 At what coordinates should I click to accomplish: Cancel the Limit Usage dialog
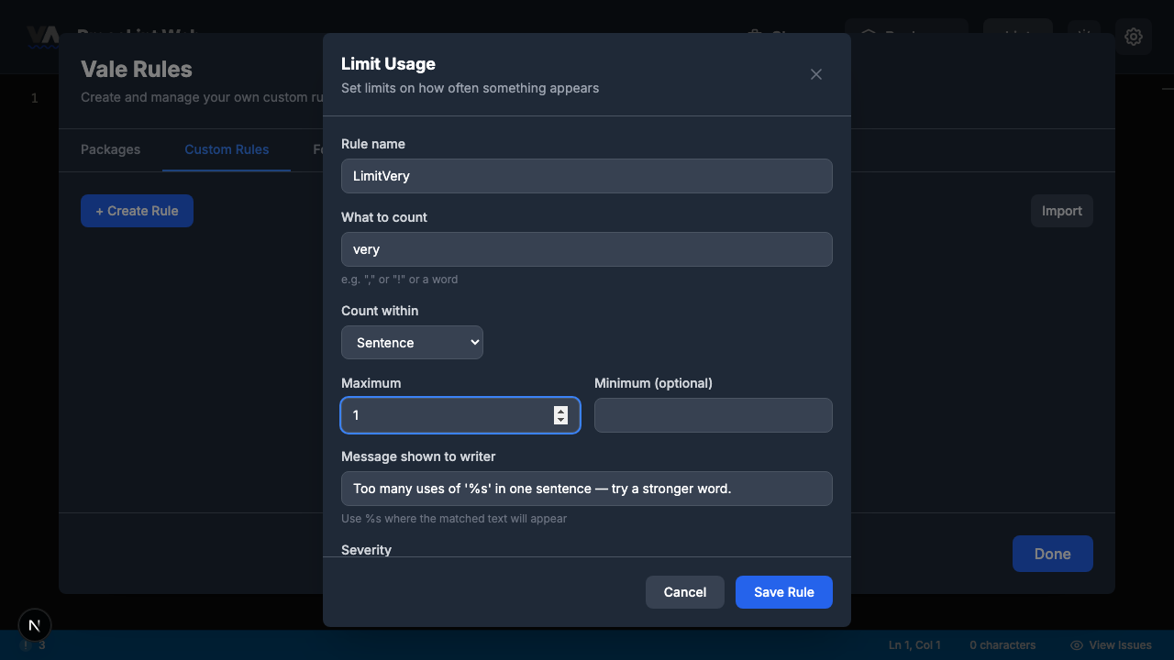click(x=684, y=591)
